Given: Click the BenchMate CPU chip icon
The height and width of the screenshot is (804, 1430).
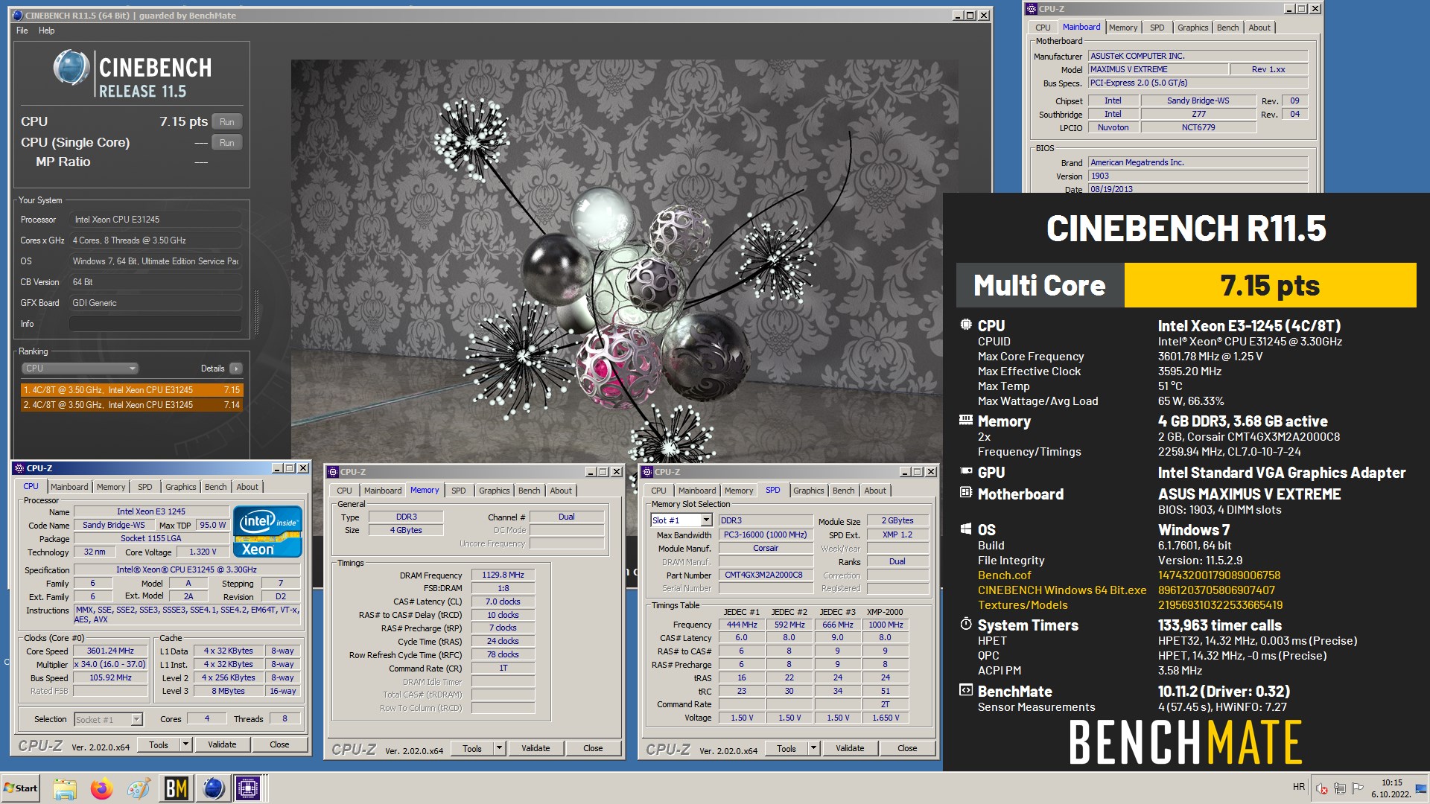Looking at the screenshot, I should (966, 325).
